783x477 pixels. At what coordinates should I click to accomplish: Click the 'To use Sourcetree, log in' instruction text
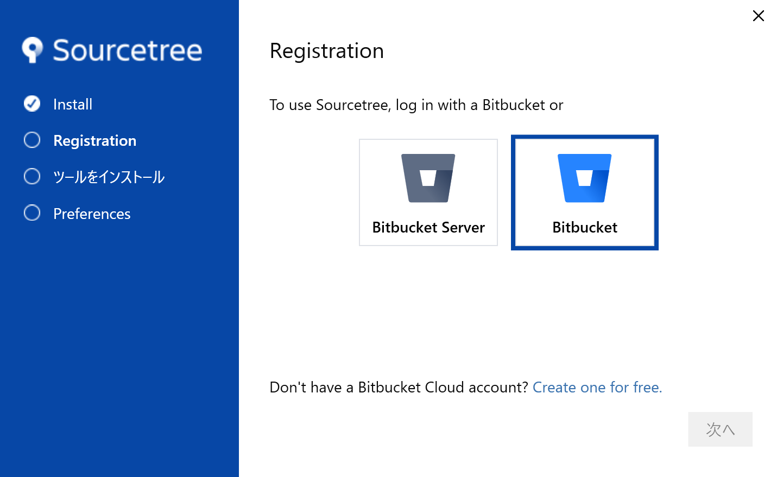point(416,105)
